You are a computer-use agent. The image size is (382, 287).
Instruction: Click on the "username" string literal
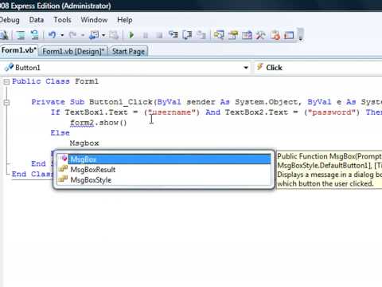click(x=172, y=112)
